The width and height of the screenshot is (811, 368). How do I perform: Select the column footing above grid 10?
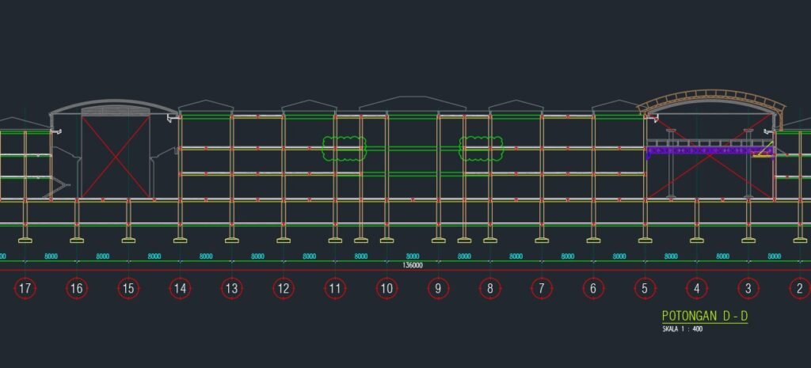[x=386, y=240]
